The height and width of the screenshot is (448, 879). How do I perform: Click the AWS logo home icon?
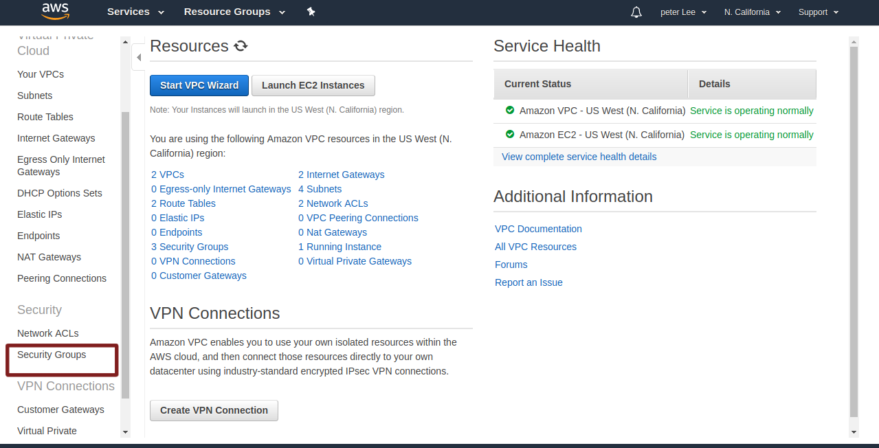55,10
